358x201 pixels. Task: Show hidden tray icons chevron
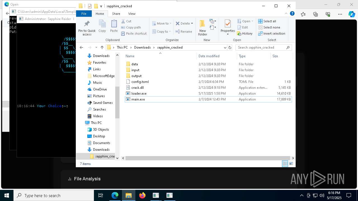click(302, 195)
